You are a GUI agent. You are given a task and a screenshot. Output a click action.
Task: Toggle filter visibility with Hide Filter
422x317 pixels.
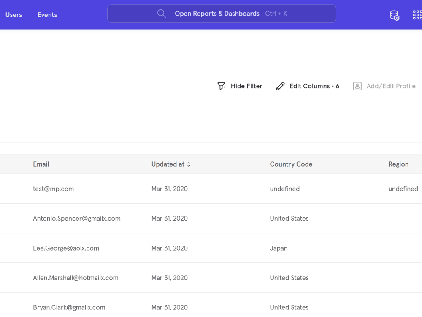click(x=246, y=86)
